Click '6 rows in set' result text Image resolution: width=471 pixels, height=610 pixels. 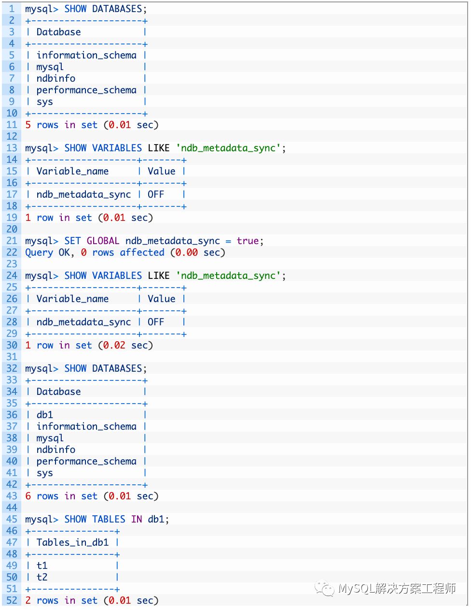(61, 496)
